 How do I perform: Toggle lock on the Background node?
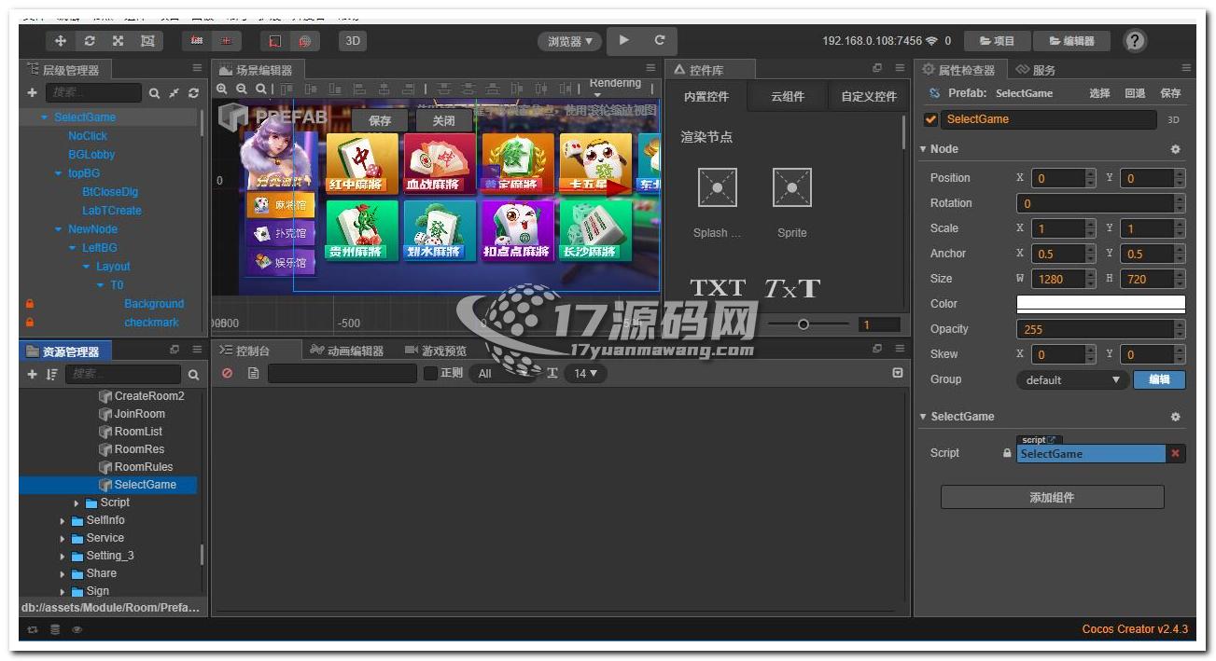click(30, 304)
